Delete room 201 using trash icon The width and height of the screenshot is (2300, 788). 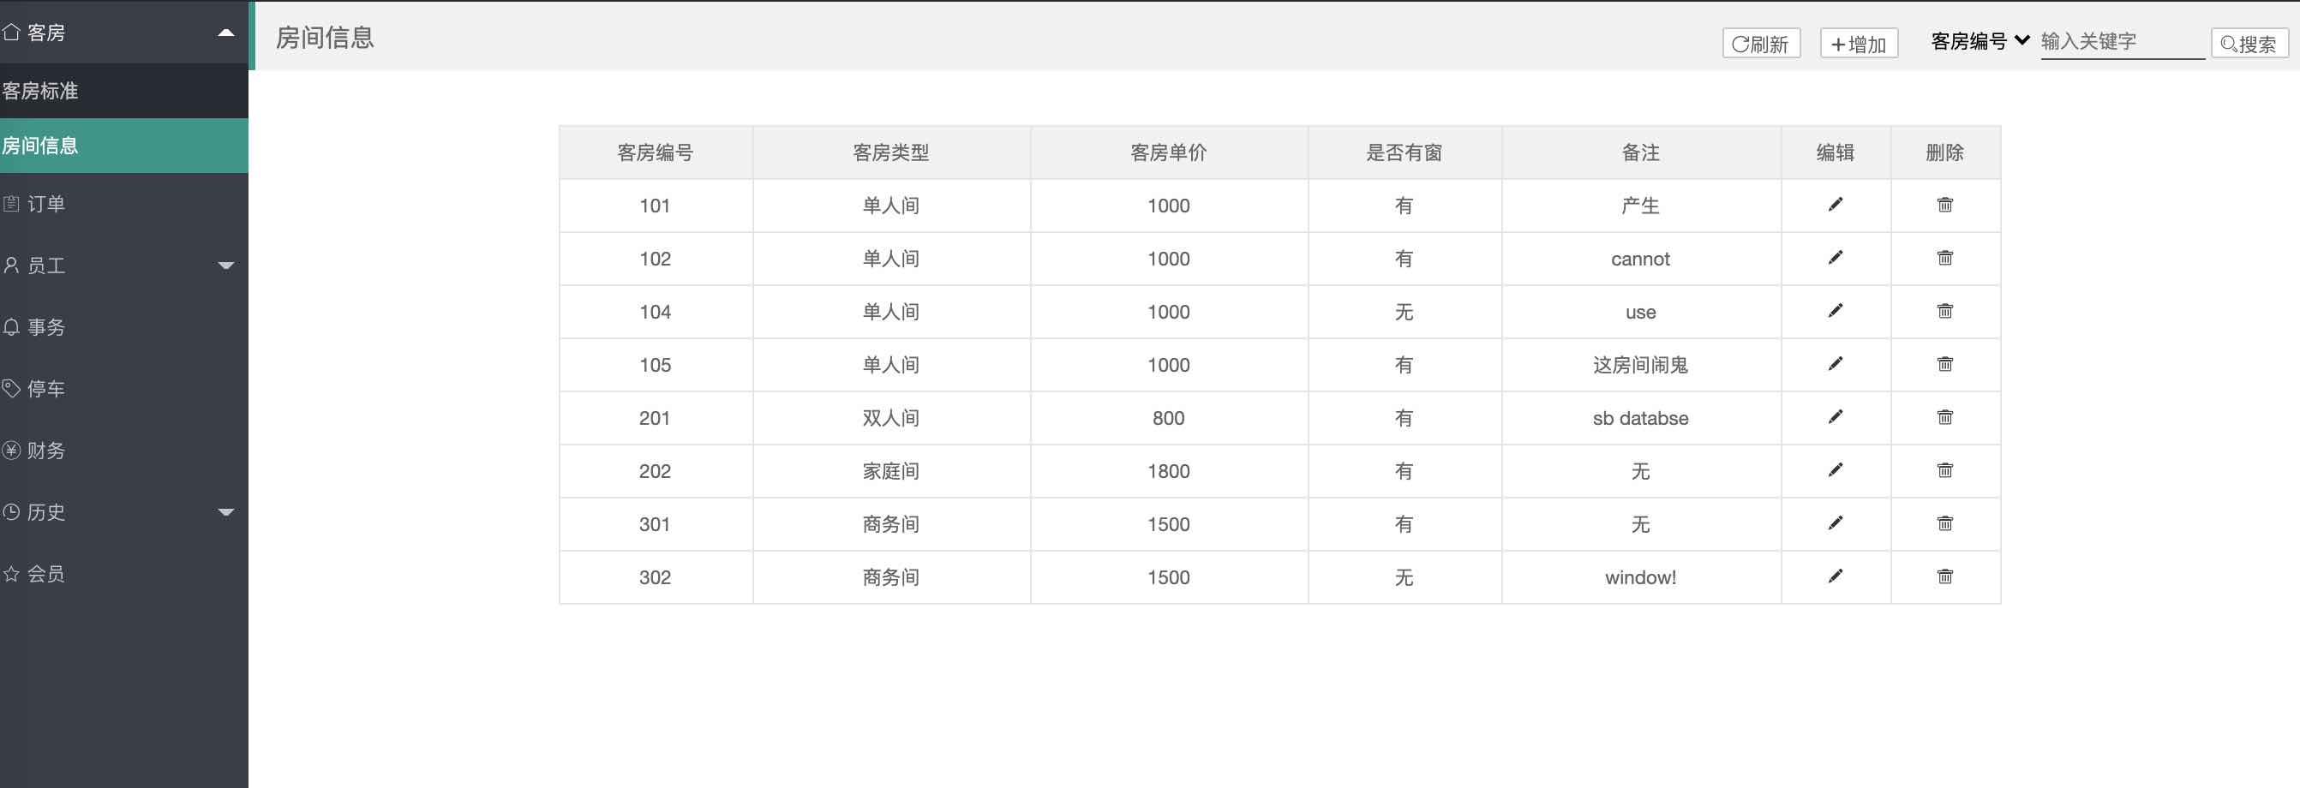tap(1944, 417)
